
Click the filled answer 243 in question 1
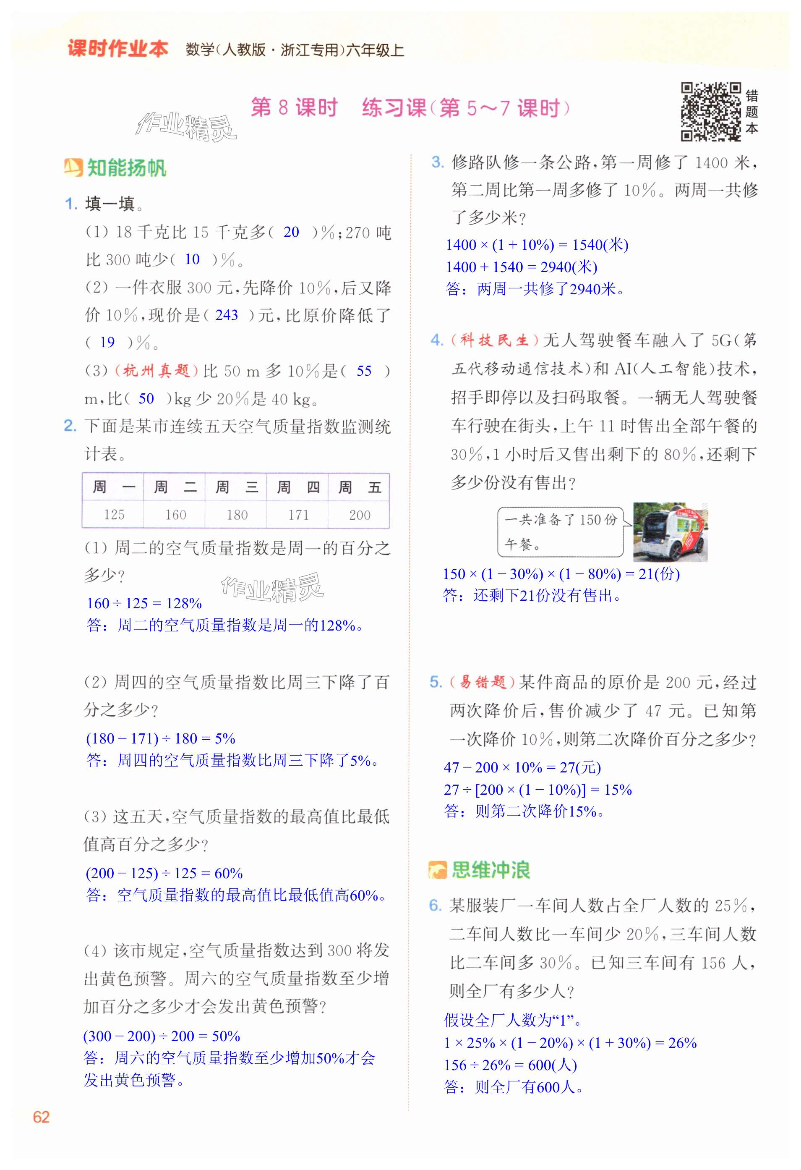click(x=227, y=315)
